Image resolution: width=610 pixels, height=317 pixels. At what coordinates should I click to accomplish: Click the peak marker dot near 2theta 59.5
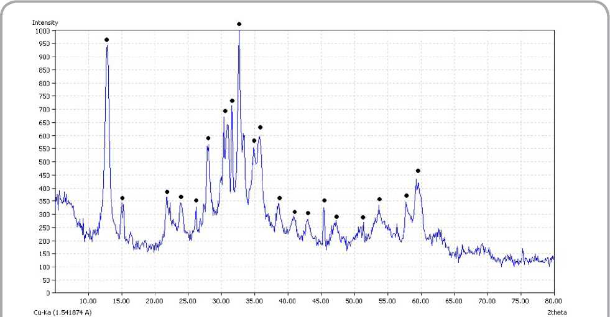click(418, 171)
